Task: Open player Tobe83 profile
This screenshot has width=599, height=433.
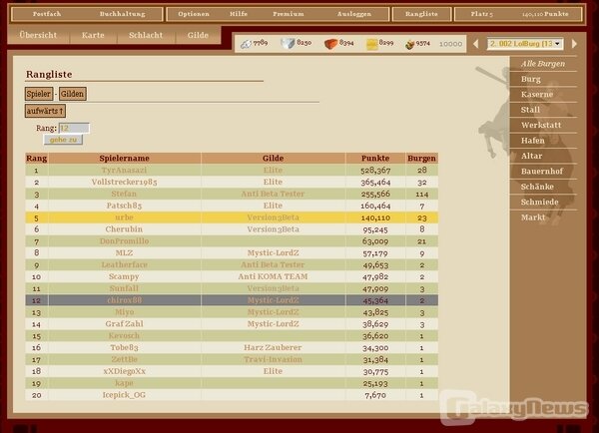Action: 124,347
